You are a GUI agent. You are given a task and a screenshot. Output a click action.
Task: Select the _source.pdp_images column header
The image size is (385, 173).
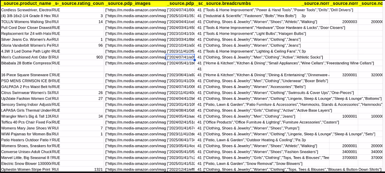(135, 4)
